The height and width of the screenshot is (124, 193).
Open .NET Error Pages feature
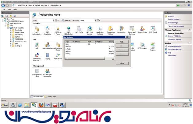58,31
